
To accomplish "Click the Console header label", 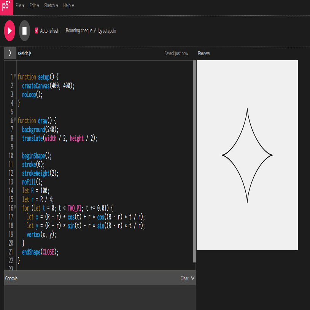I will [x=11, y=278].
